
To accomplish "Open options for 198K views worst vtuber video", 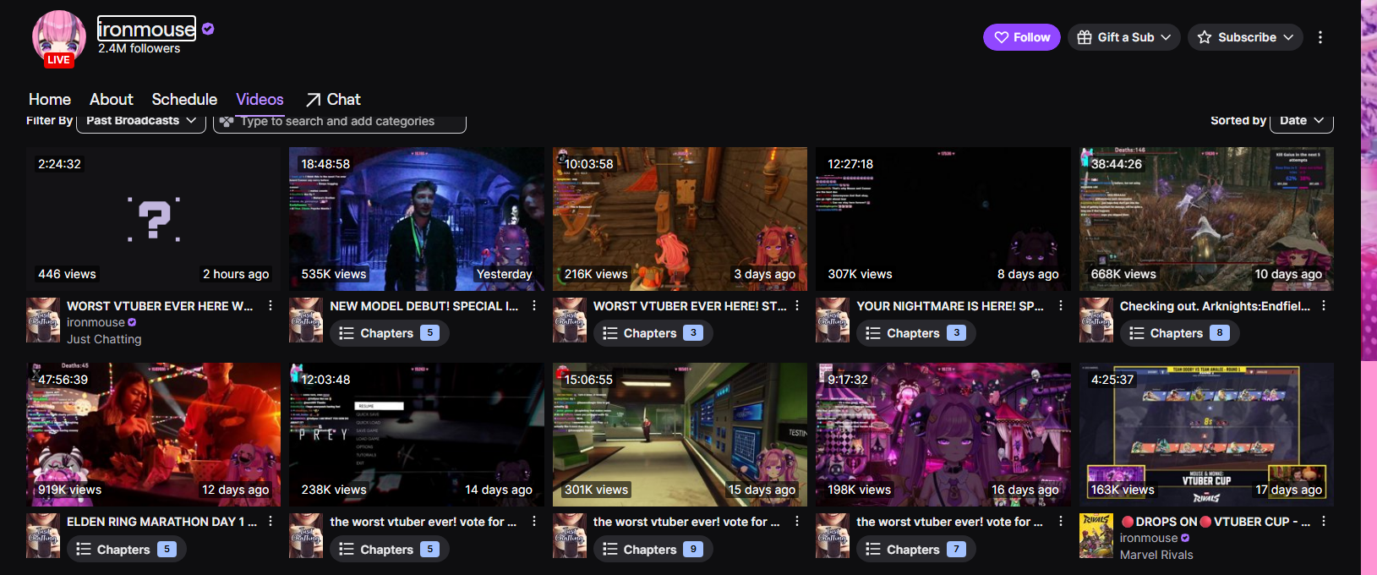I will pyautogui.click(x=1061, y=522).
